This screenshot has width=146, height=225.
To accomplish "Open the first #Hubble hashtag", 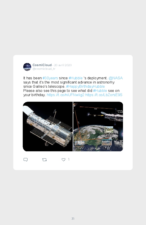I will click(x=76, y=78).
